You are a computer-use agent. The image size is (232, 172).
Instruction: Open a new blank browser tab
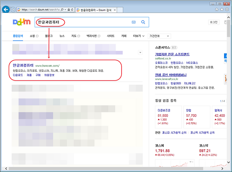[120, 10]
